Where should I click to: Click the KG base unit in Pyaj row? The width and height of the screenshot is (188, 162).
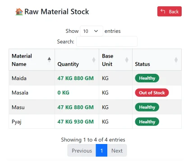click(105, 121)
